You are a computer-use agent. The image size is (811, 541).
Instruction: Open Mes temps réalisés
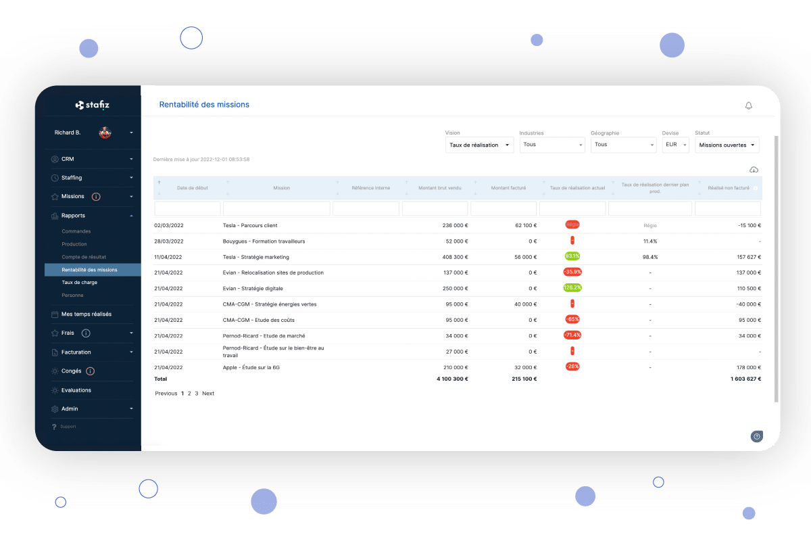tap(87, 314)
